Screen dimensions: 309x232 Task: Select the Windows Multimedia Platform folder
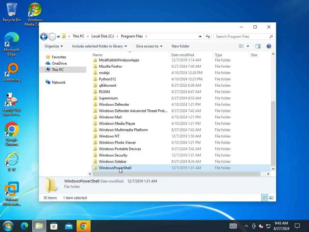click(123, 130)
